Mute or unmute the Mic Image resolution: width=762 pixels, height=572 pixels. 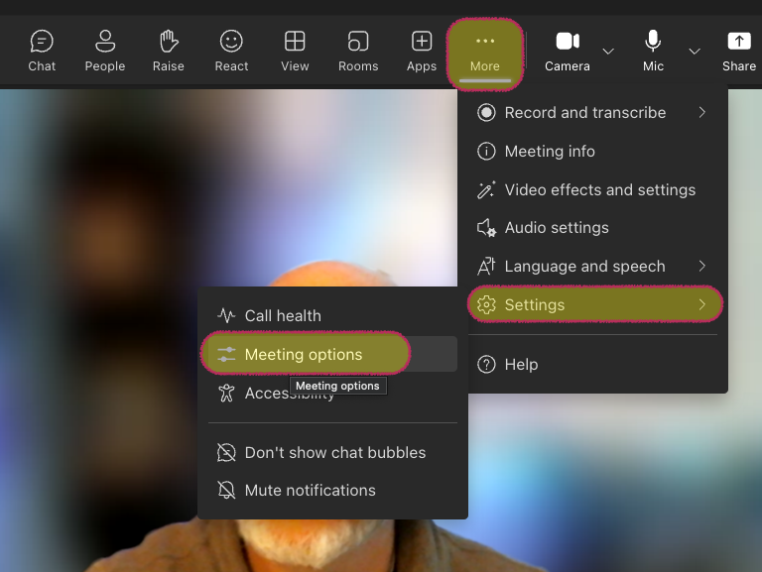tap(653, 51)
